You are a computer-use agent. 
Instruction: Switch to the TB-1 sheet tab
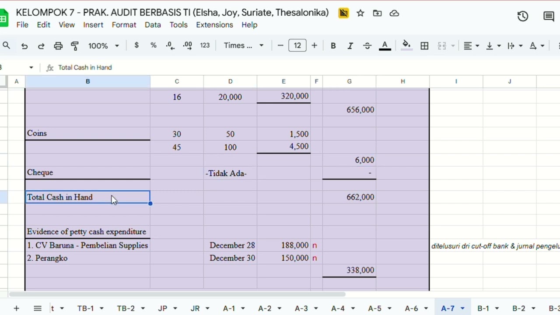[85, 308]
